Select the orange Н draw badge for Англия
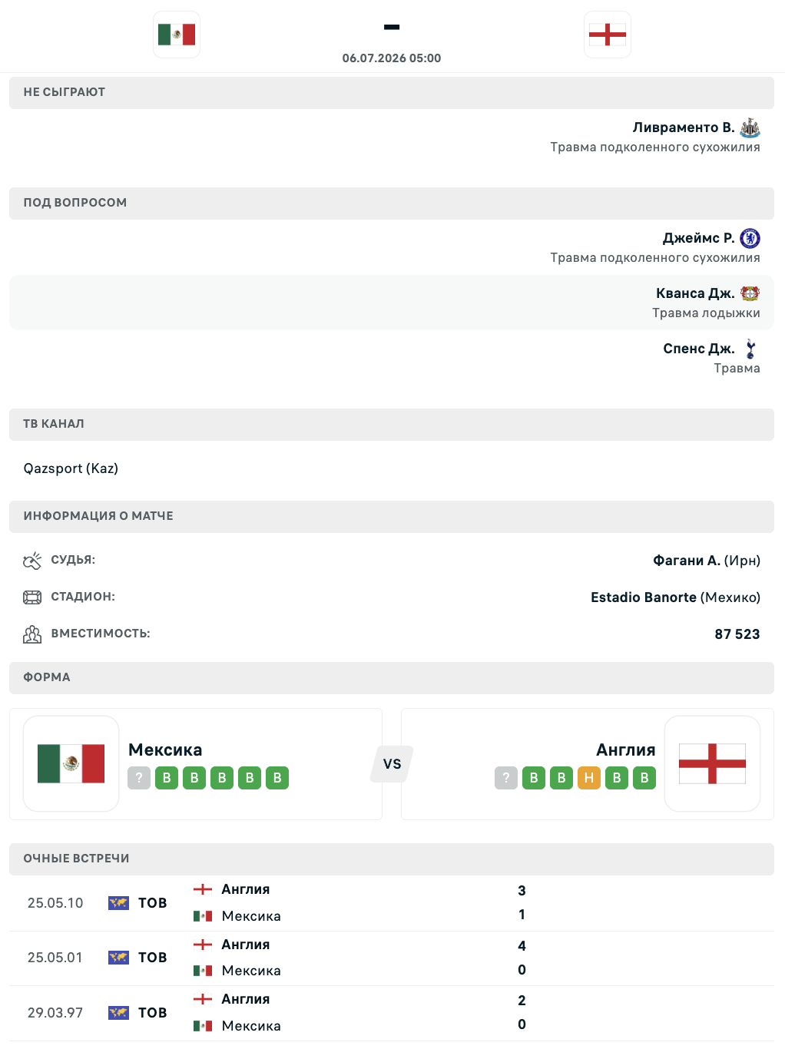Image resolution: width=785 pixels, height=1049 pixels. click(589, 778)
